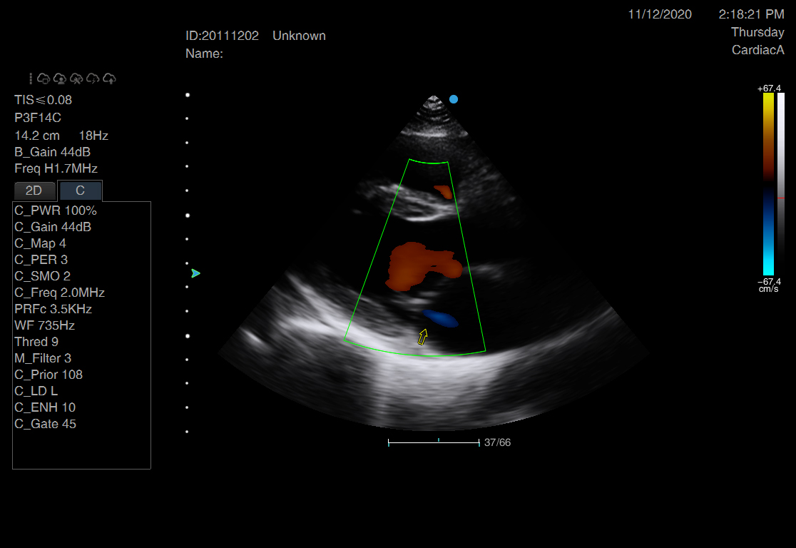Click the PRFc 3.5KHz parameter
Image resolution: width=796 pixels, height=548 pixels.
point(53,309)
